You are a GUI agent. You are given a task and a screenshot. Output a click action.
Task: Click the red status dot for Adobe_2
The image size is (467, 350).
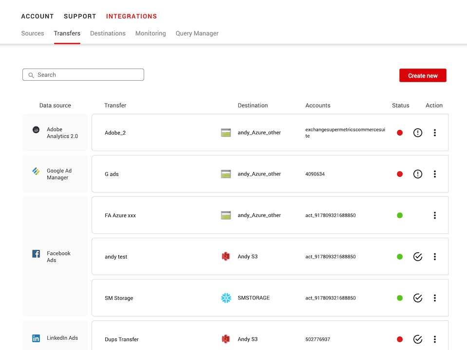click(400, 133)
